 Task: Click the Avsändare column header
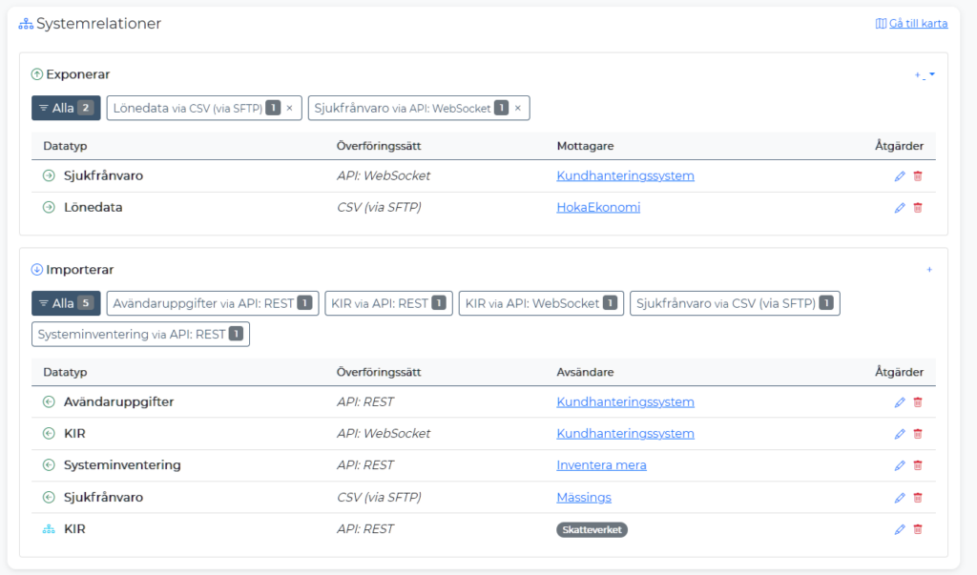click(585, 372)
